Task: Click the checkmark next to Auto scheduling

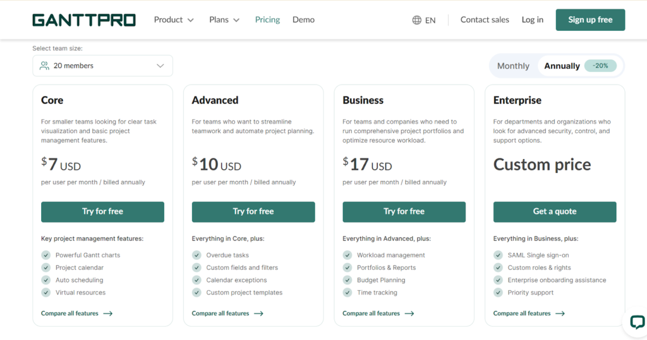Action: (45, 280)
